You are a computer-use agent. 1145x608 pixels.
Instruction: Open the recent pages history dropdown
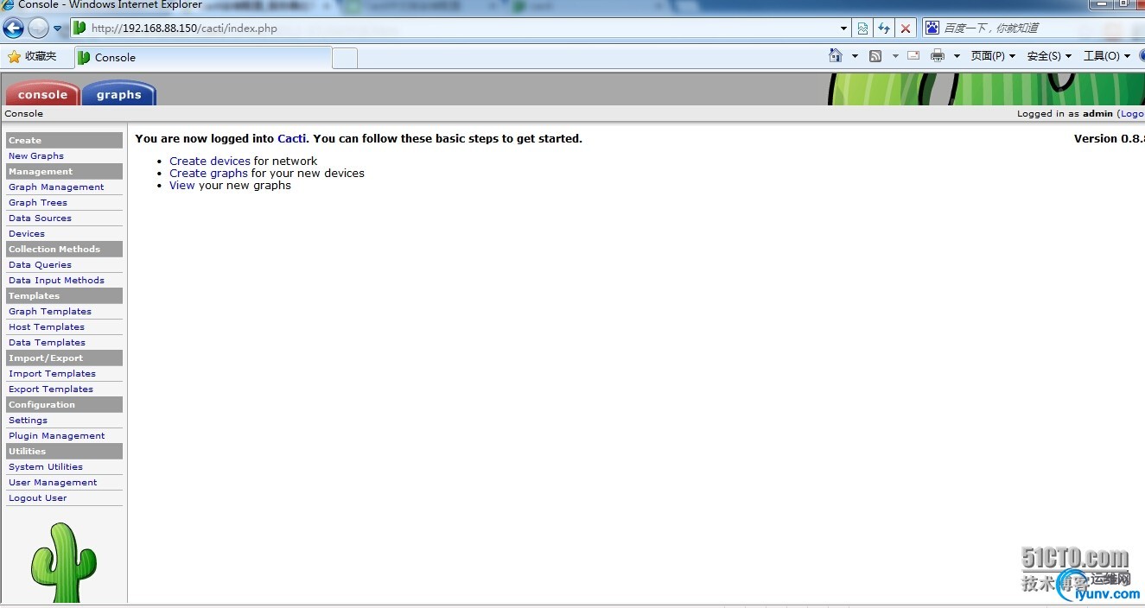58,28
